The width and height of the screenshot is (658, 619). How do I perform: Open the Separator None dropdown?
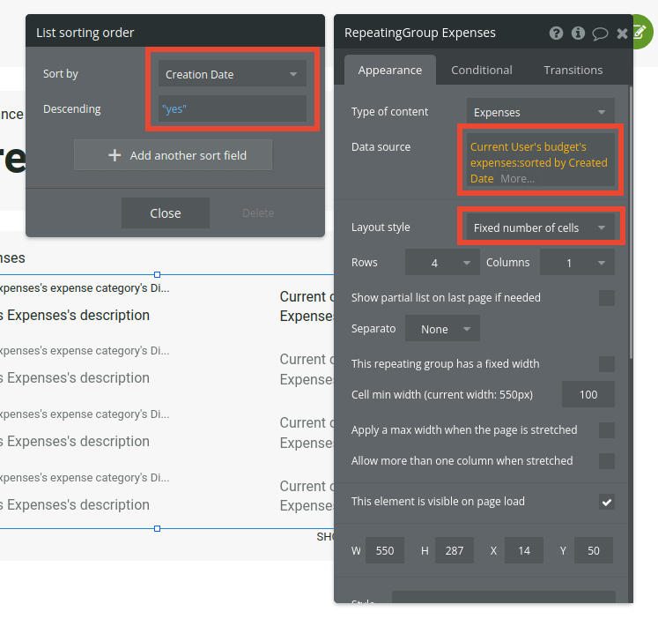click(x=442, y=328)
